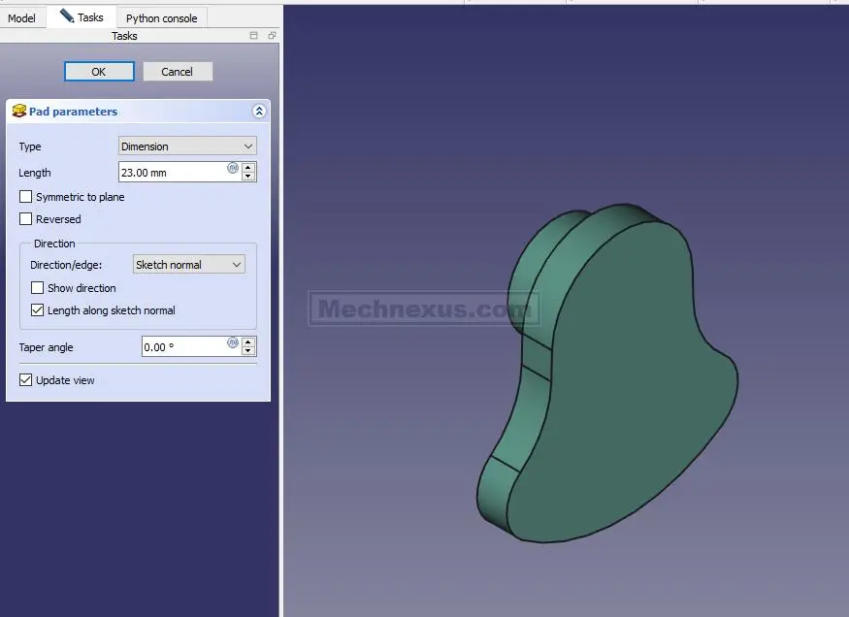Click the Cancel button
Screen dimensions: 849x617
point(177,72)
